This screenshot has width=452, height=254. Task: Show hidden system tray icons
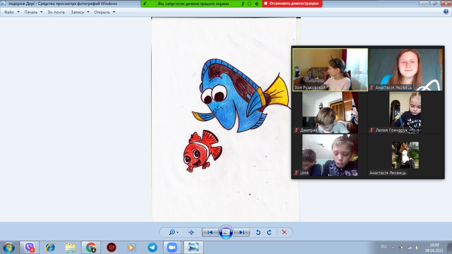click(x=393, y=247)
